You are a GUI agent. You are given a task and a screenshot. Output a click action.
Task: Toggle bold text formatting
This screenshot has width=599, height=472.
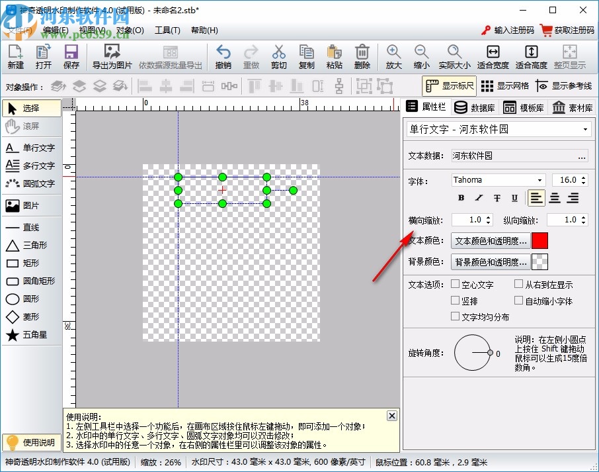tap(461, 198)
